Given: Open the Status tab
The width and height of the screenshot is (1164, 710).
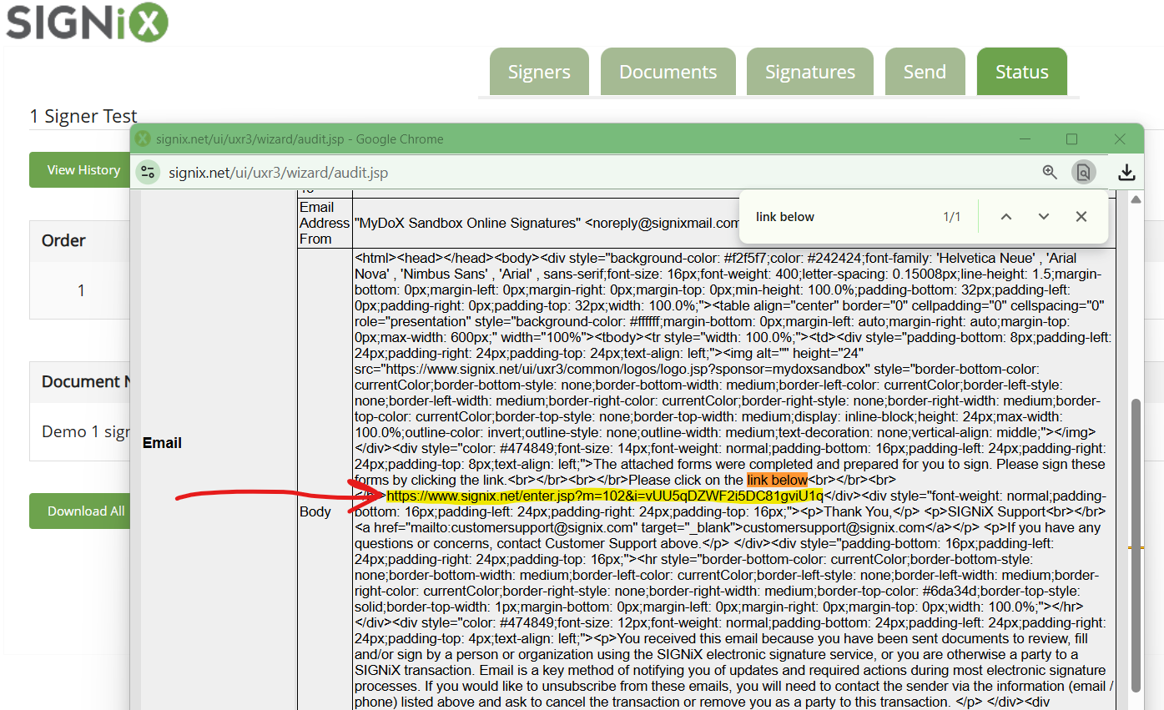Looking at the screenshot, I should point(1021,72).
